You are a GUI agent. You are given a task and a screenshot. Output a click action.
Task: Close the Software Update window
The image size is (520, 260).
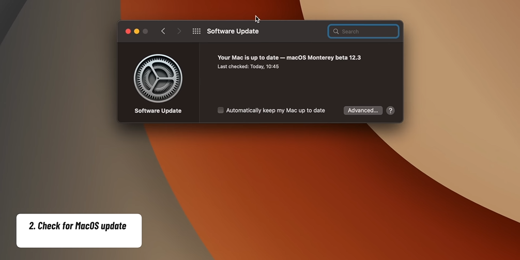click(128, 31)
